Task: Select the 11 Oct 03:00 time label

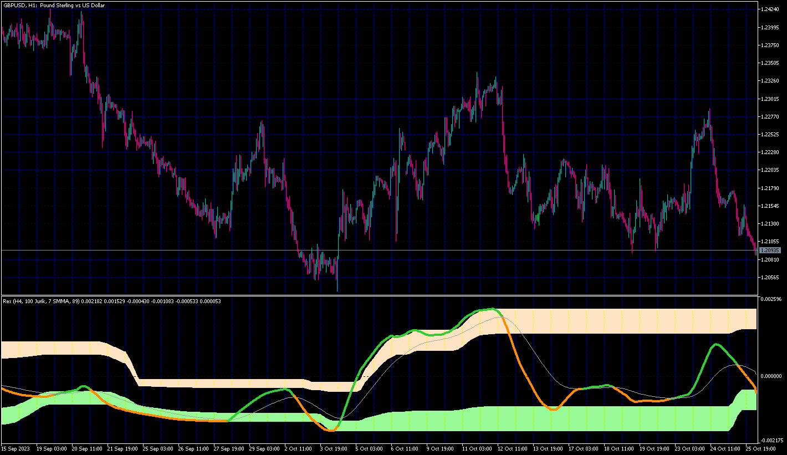Action: [477, 448]
